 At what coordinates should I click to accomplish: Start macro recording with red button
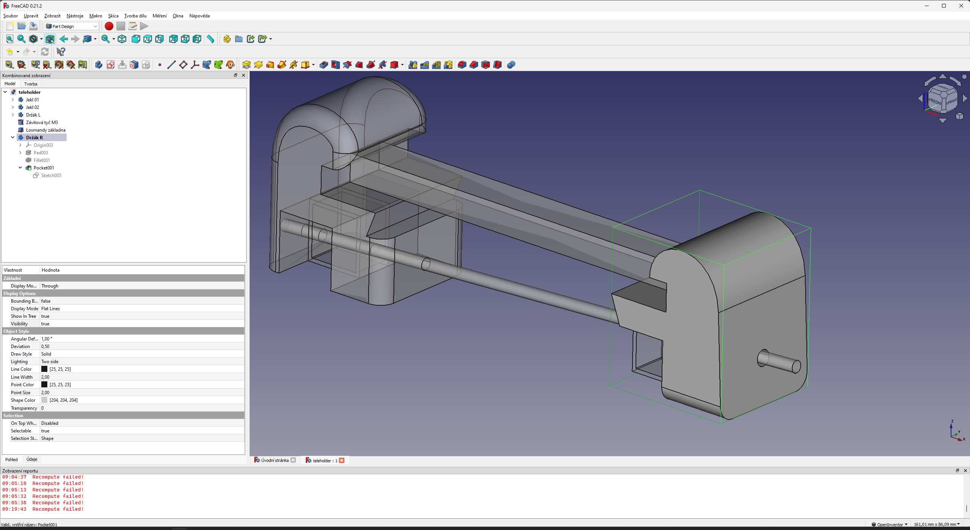point(109,26)
